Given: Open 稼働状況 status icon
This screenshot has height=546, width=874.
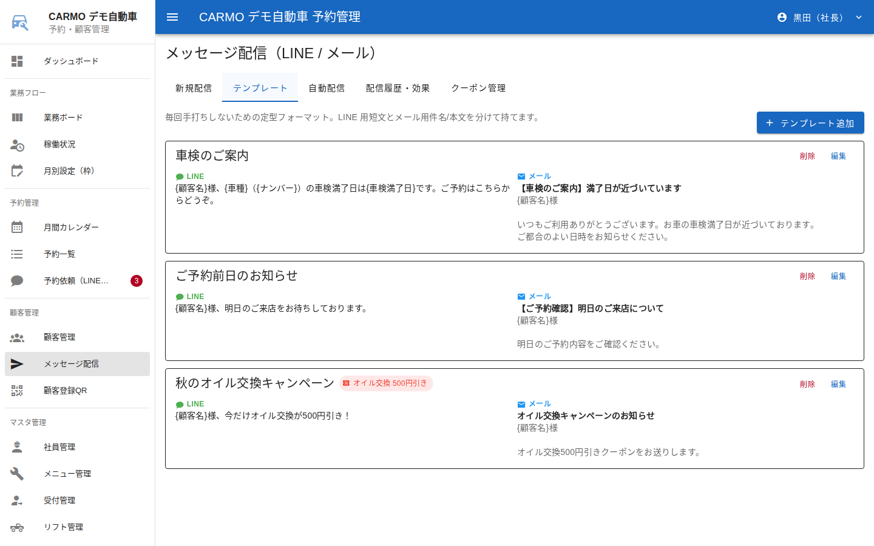Looking at the screenshot, I should coord(17,144).
